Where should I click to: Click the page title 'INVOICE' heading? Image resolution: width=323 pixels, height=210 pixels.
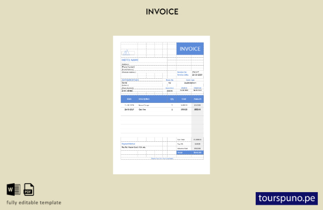pyautogui.click(x=162, y=12)
